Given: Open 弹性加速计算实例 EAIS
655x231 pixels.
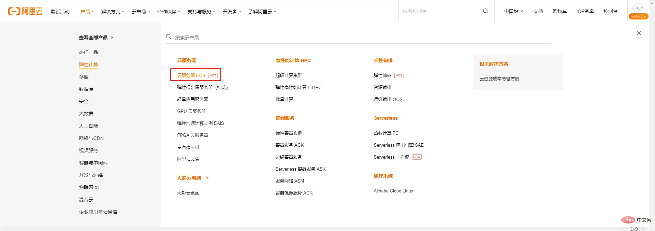Looking at the screenshot, I should pos(201,123).
